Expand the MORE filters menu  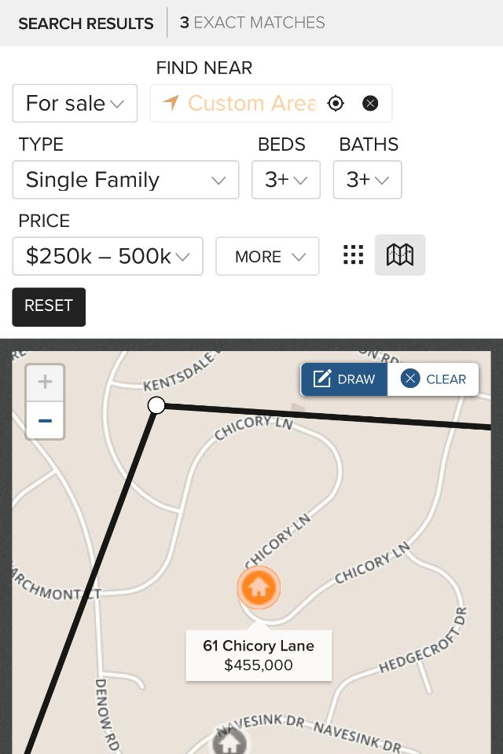click(x=267, y=256)
